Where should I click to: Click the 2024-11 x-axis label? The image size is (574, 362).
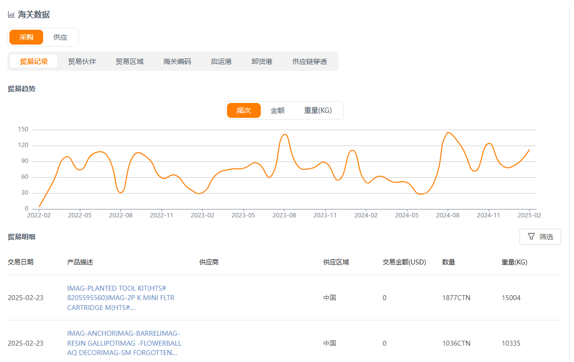[488, 215]
